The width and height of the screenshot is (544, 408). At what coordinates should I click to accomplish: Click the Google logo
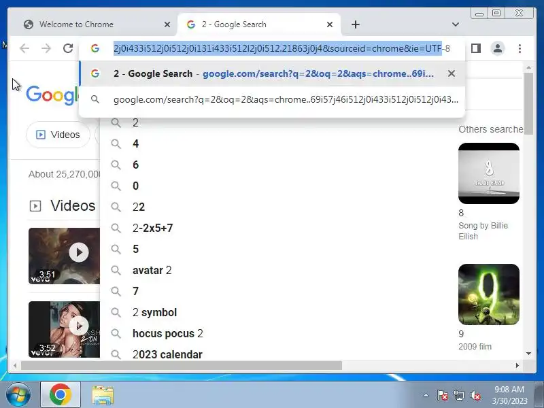(x=52, y=95)
